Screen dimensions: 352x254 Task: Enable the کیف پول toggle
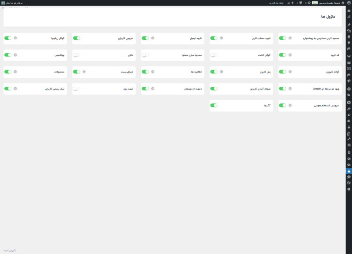tap(77, 89)
